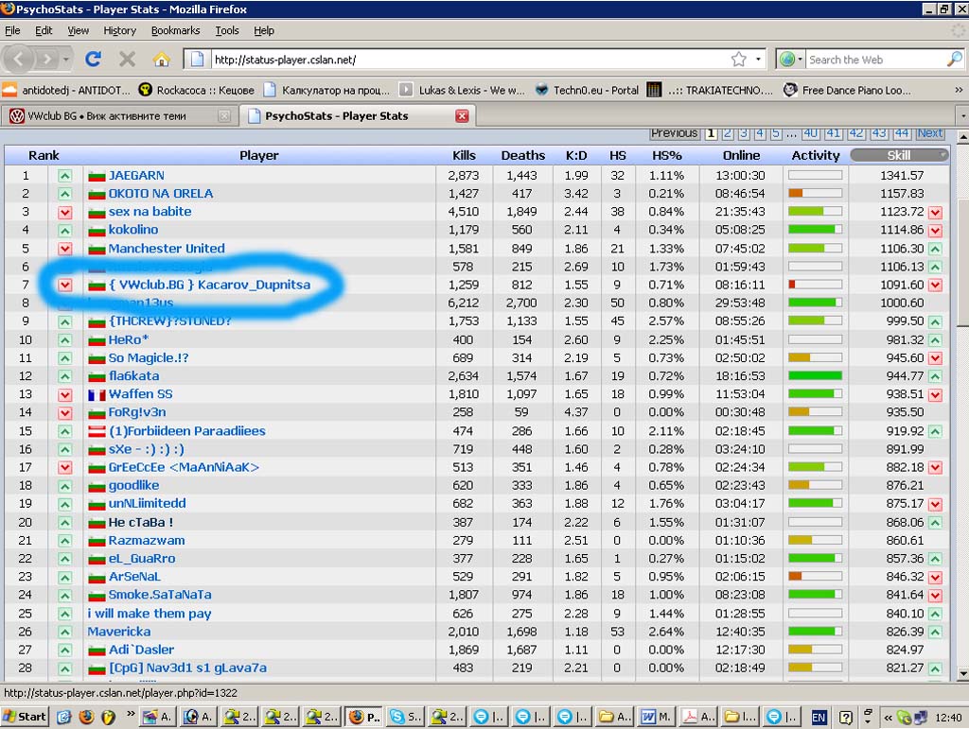Open the Skill column sort dropdown
969x729 pixels.
942,155
